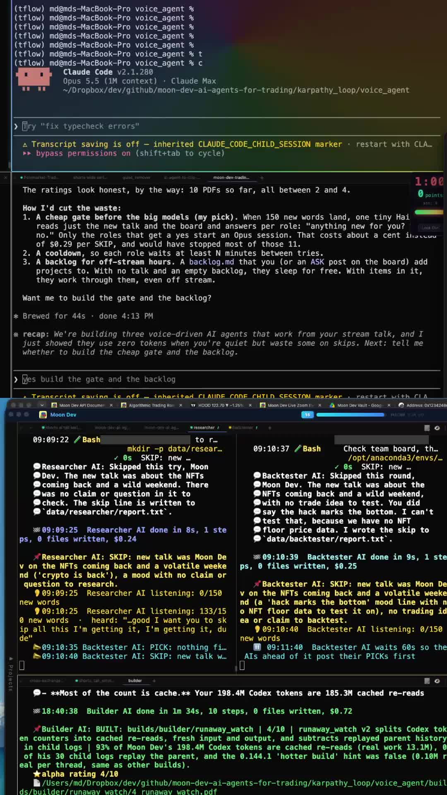This screenshot has width=447, height=795.
Task: Click the green points progress bar
Action: 429,212
